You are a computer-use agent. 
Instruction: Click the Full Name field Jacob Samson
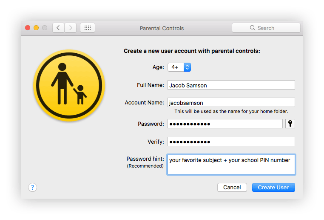231,85
